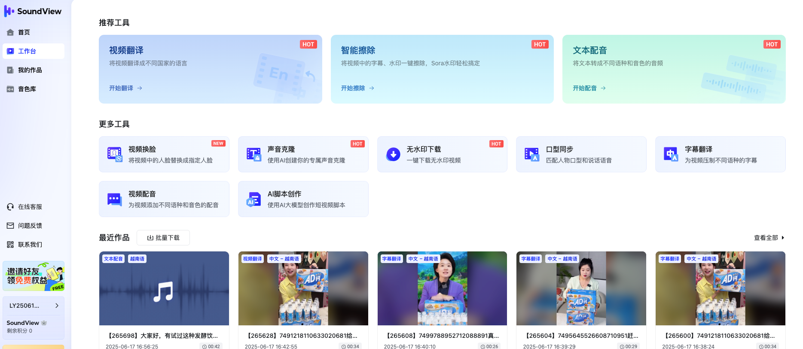Click the 字幕翻译 subtitle translate icon

click(671, 154)
